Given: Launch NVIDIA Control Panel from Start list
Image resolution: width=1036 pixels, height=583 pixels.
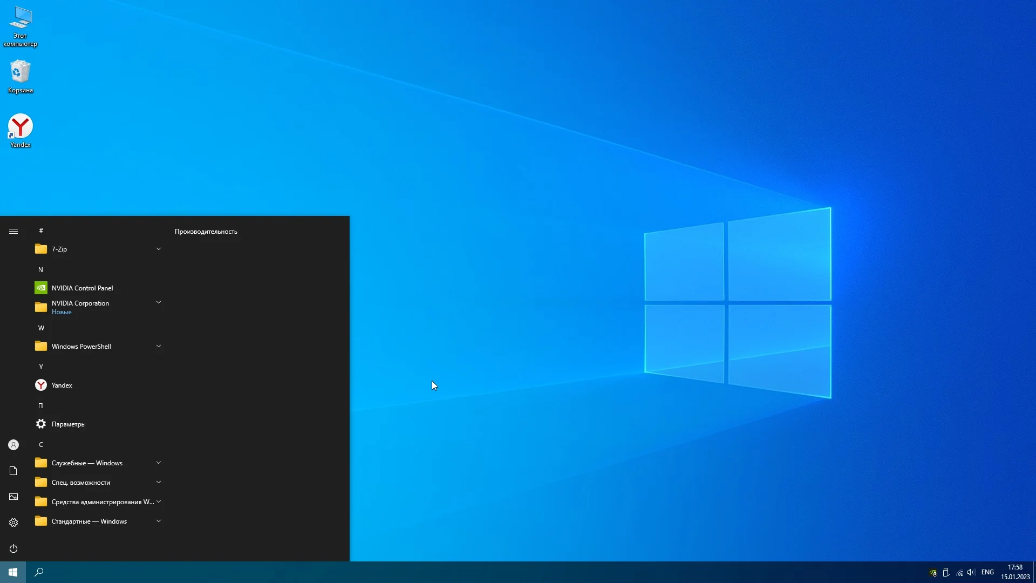Looking at the screenshot, I should point(82,288).
